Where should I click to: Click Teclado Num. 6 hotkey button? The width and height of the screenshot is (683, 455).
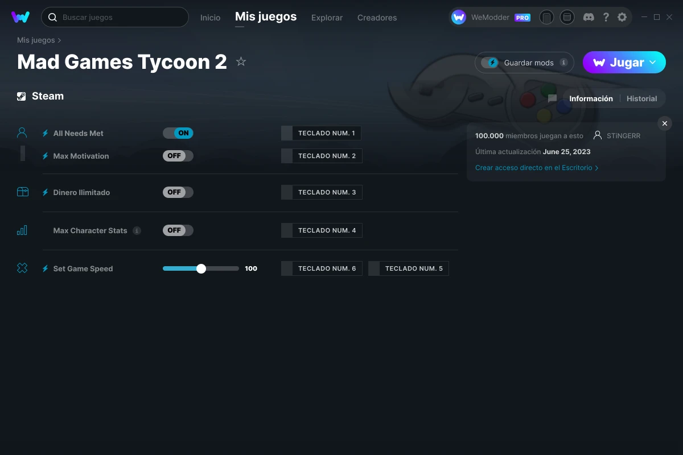[322, 268]
